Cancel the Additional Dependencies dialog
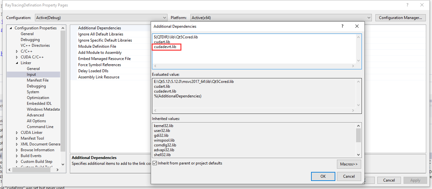Image resolution: width=432 pixels, height=189 pixels. tap(349, 176)
